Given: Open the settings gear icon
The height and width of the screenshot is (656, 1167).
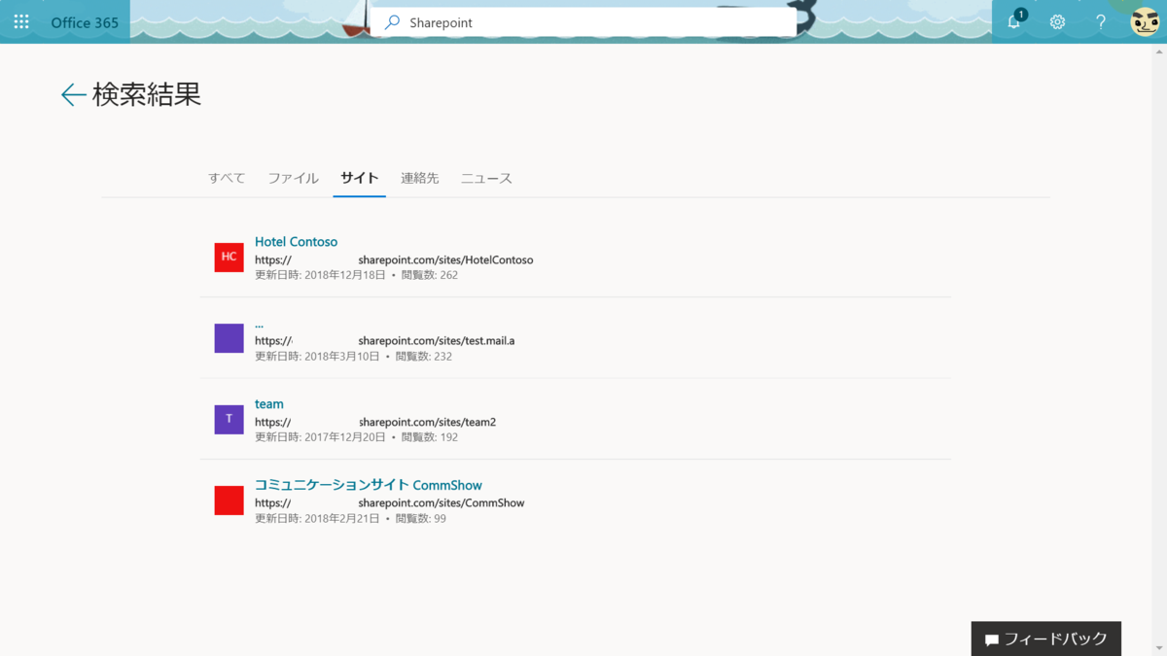Looking at the screenshot, I should coord(1057,22).
